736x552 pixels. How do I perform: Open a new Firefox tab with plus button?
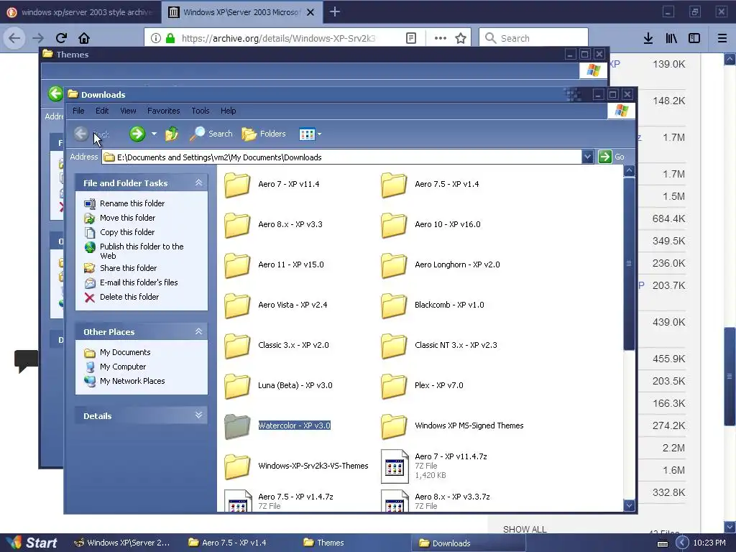pyautogui.click(x=335, y=11)
